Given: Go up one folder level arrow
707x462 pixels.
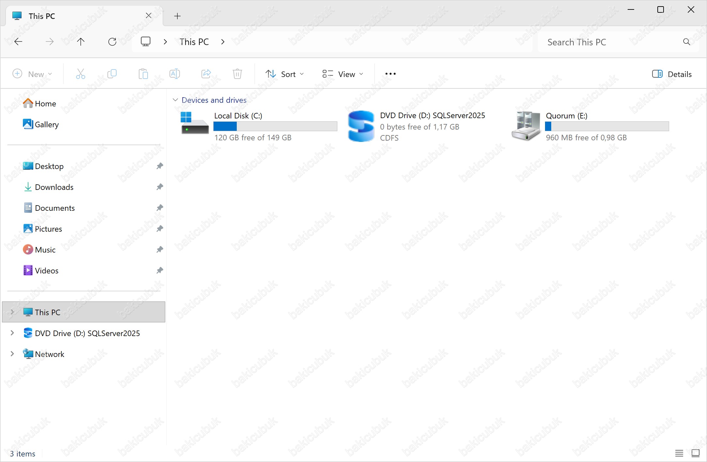Looking at the screenshot, I should (x=81, y=42).
